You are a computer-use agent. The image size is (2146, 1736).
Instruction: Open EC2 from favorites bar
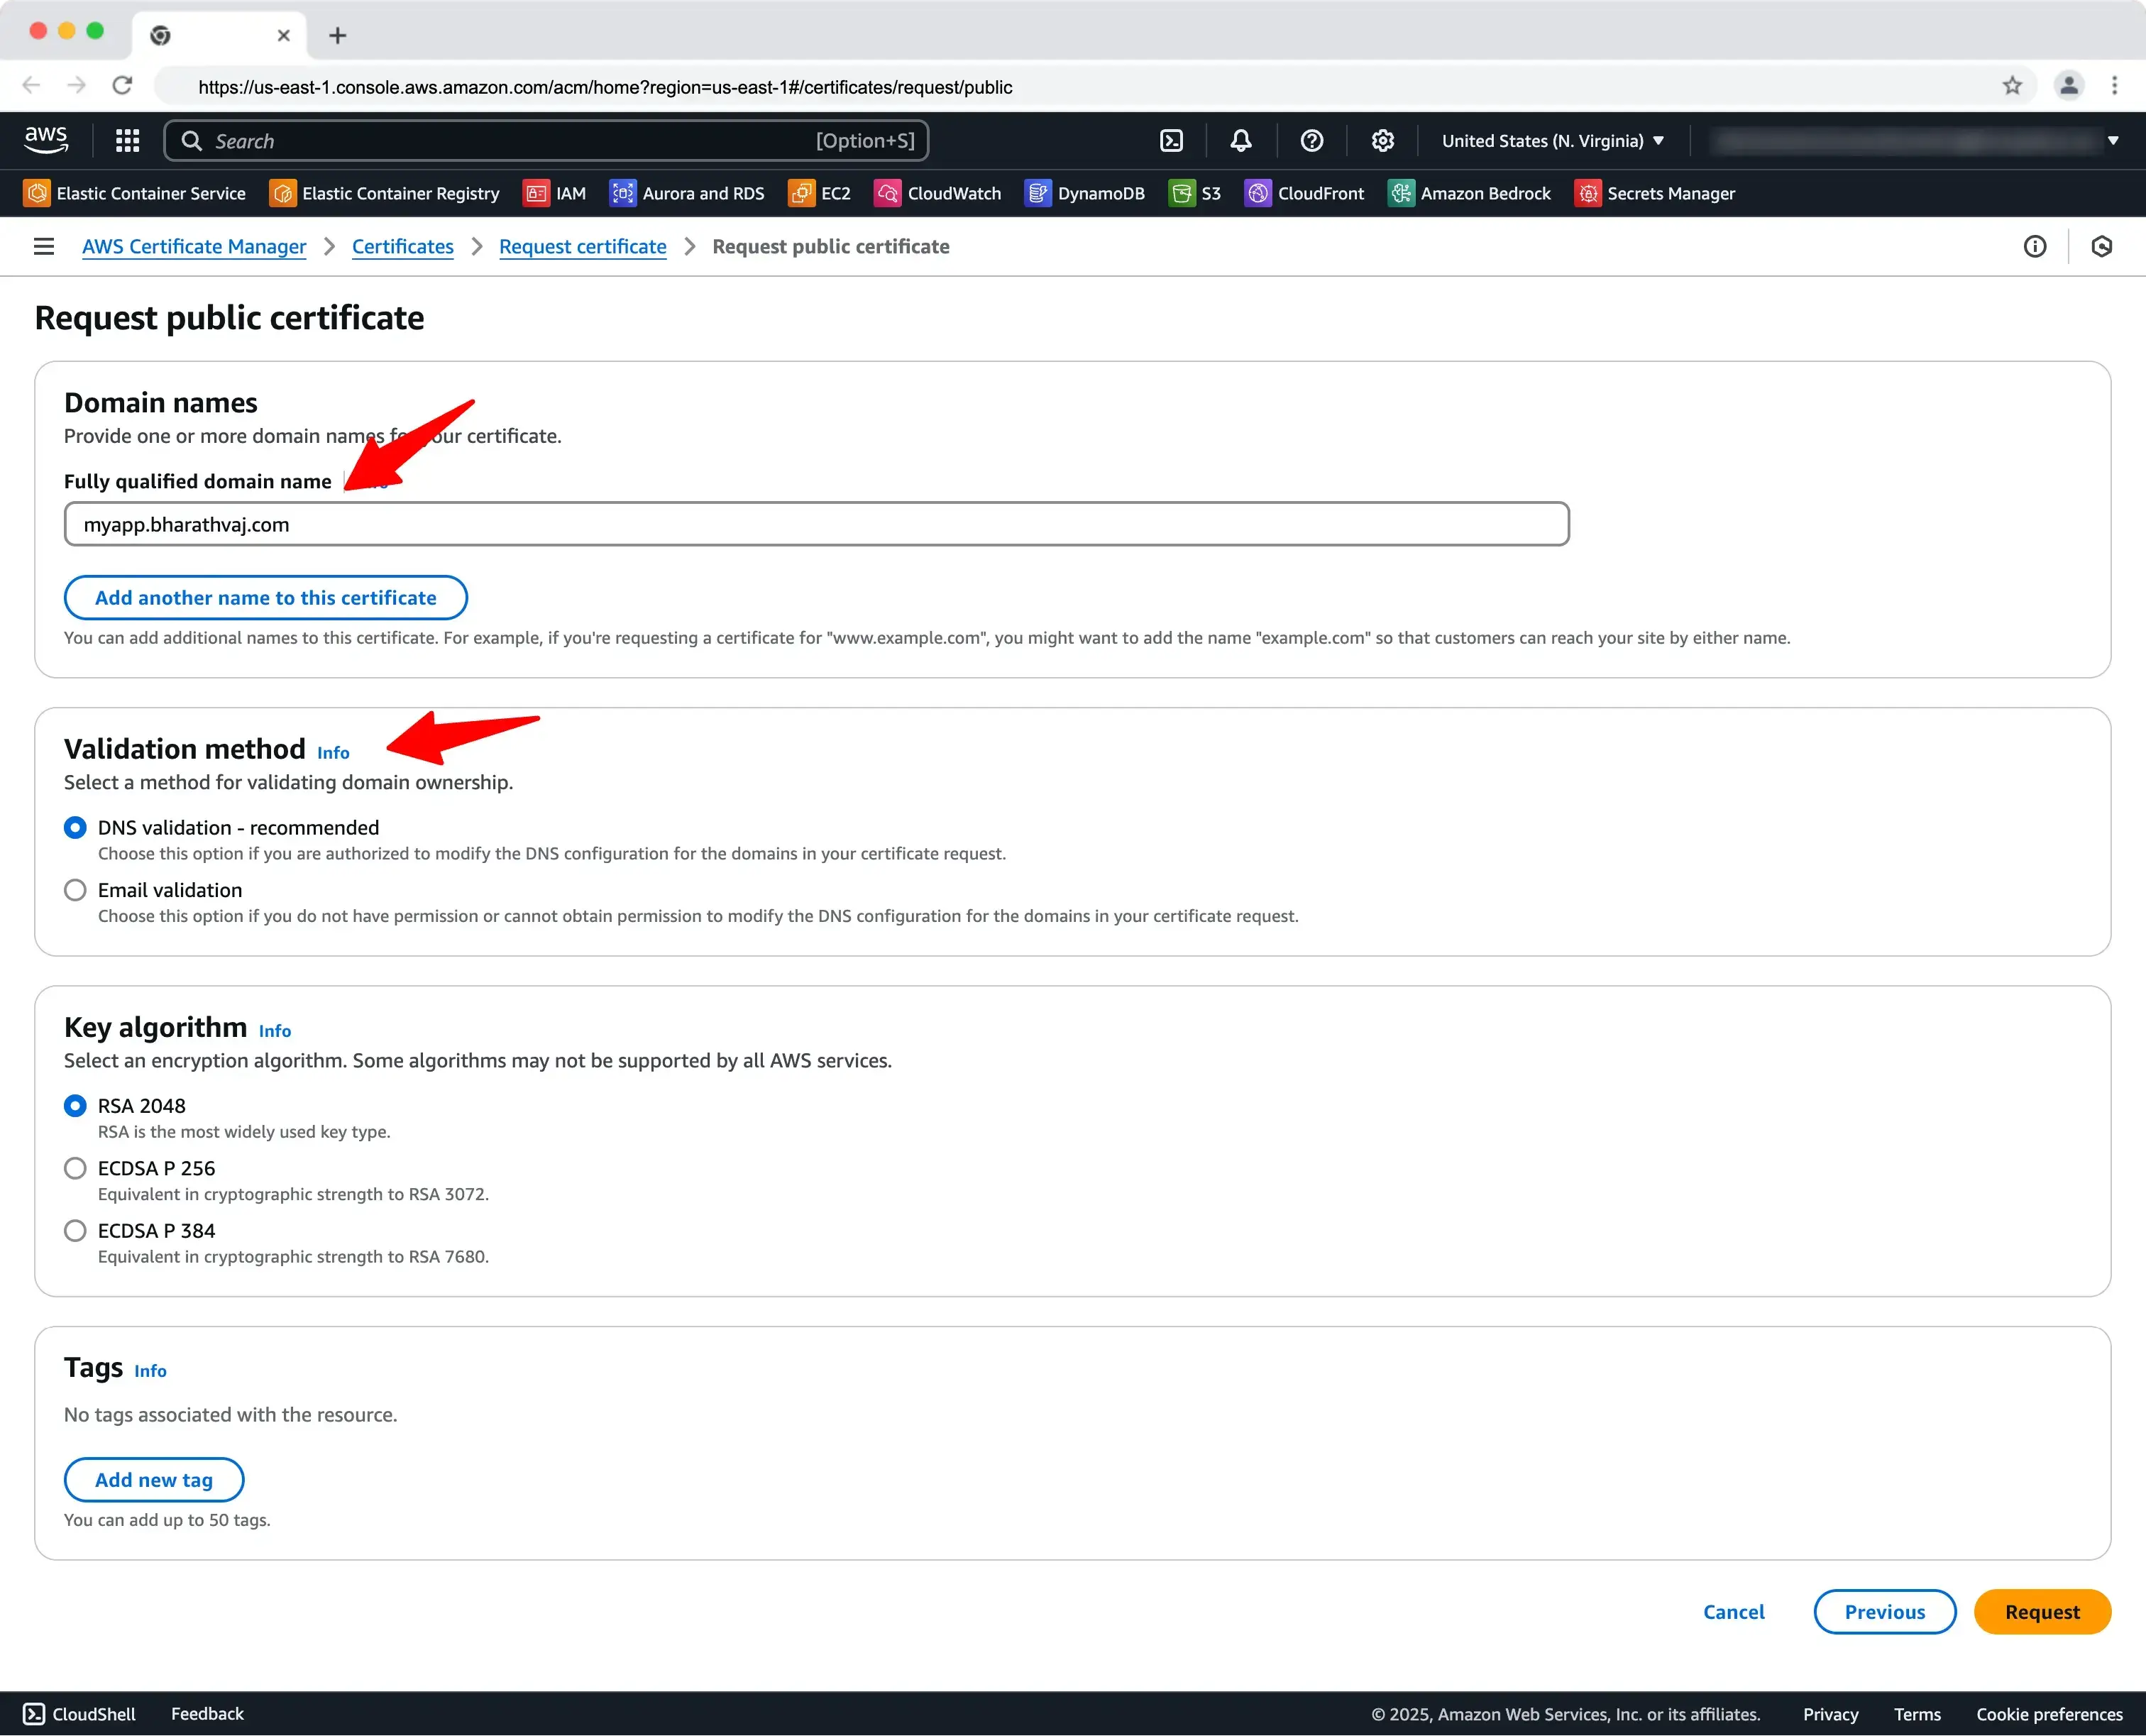819,193
